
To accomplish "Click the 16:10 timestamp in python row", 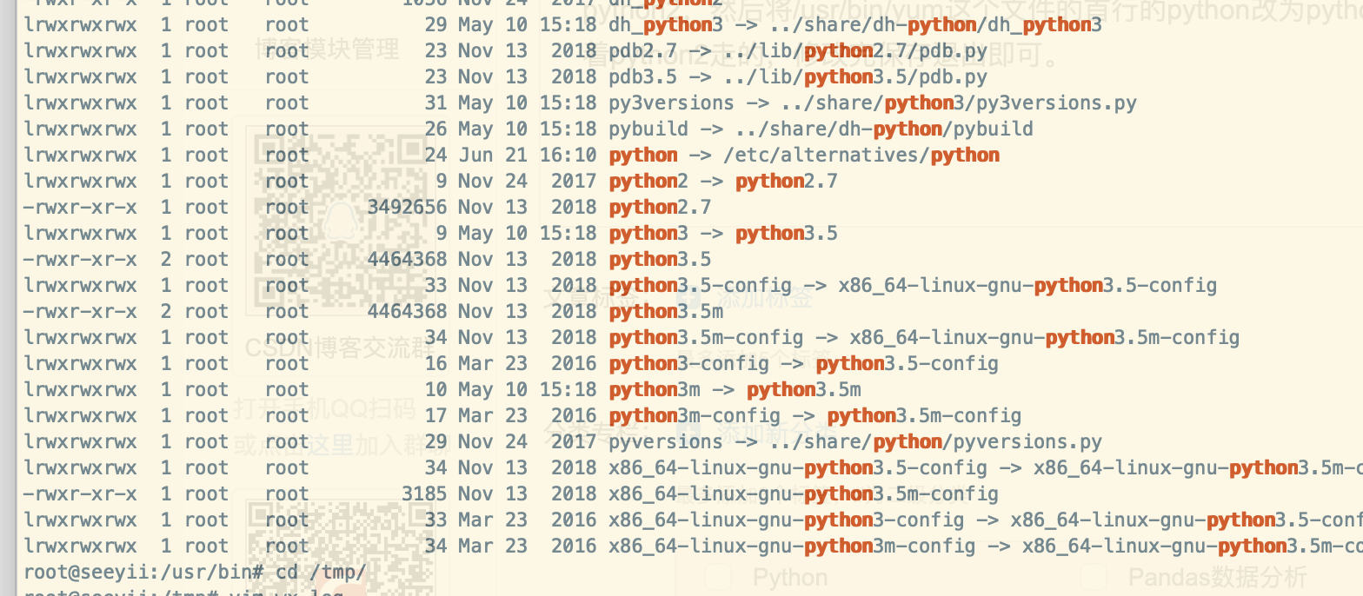I will coord(568,155).
